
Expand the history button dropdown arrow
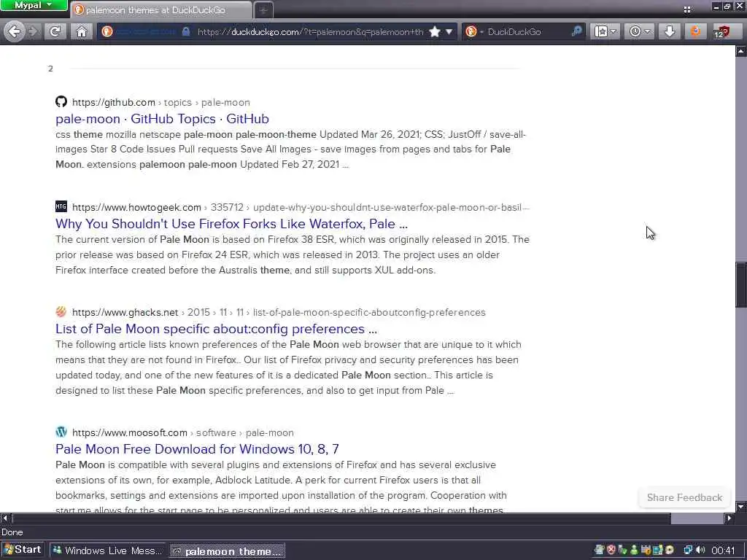point(648,32)
